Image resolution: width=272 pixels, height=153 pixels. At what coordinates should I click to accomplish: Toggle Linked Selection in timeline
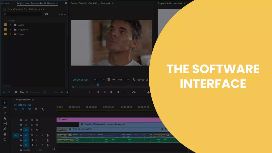(x=29, y=109)
